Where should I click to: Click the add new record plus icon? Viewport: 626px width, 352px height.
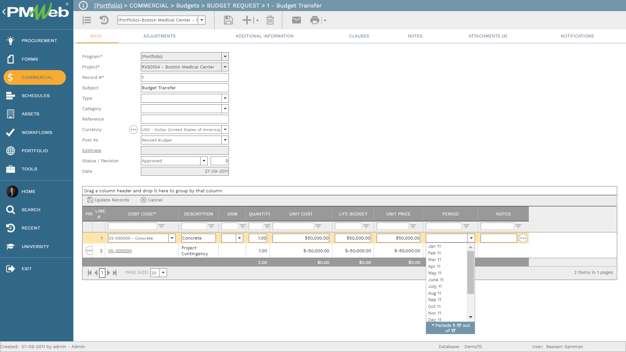pyautogui.click(x=247, y=20)
